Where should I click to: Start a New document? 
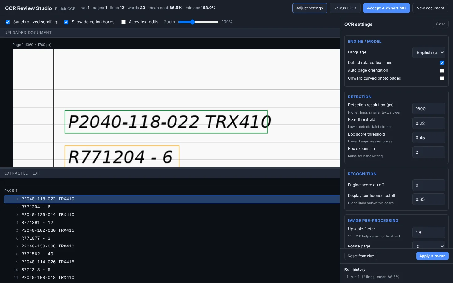coord(430,8)
